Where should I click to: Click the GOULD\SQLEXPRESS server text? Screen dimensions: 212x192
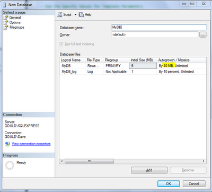(x=22, y=126)
